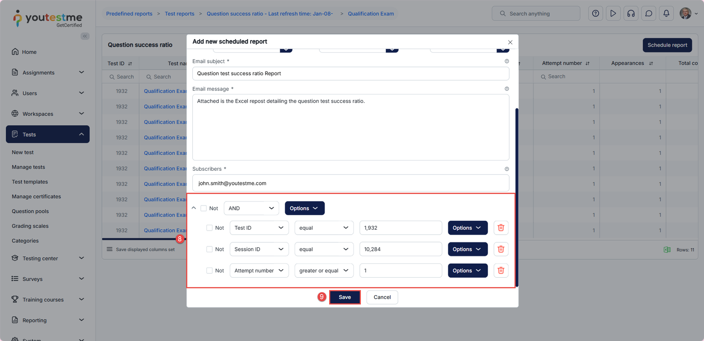The height and width of the screenshot is (341, 704).
Task: Sort by Appearances column icon
Action: (651, 63)
